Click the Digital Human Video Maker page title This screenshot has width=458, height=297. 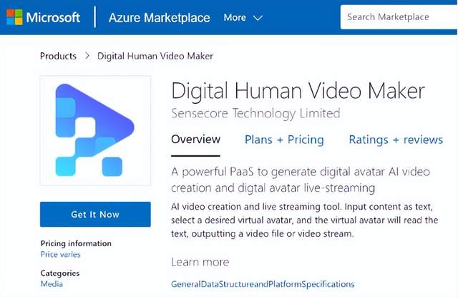point(298,91)
